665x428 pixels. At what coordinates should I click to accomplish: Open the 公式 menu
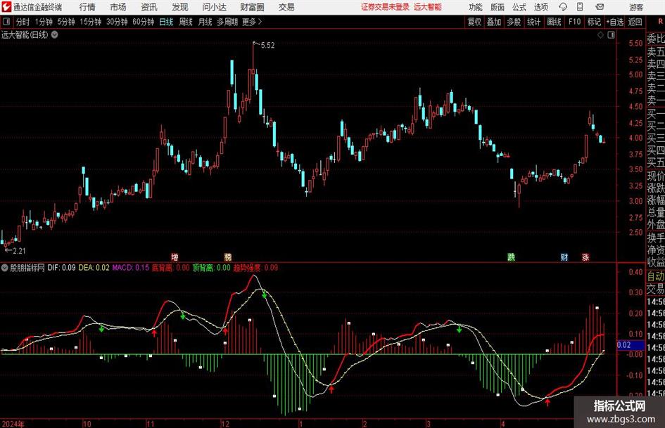[x=519, y=7]
